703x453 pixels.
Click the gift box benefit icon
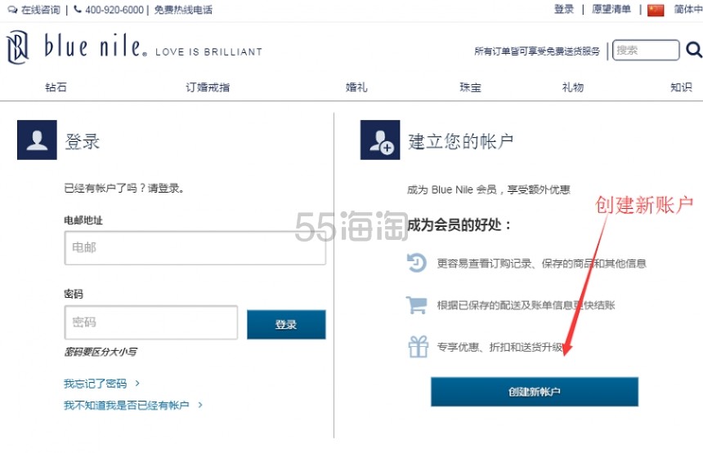pos(418,347)
